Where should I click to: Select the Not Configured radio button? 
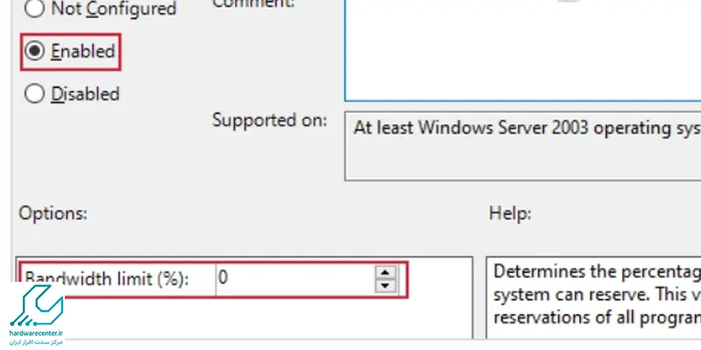pos(34,8)
